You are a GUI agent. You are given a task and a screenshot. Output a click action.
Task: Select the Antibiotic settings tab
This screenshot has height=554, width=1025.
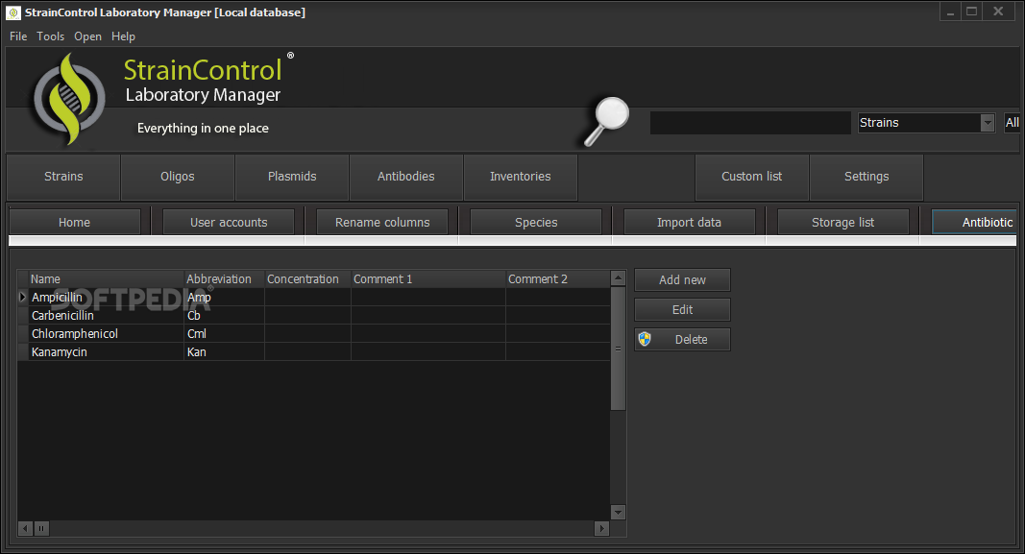[x=974, y=222]
